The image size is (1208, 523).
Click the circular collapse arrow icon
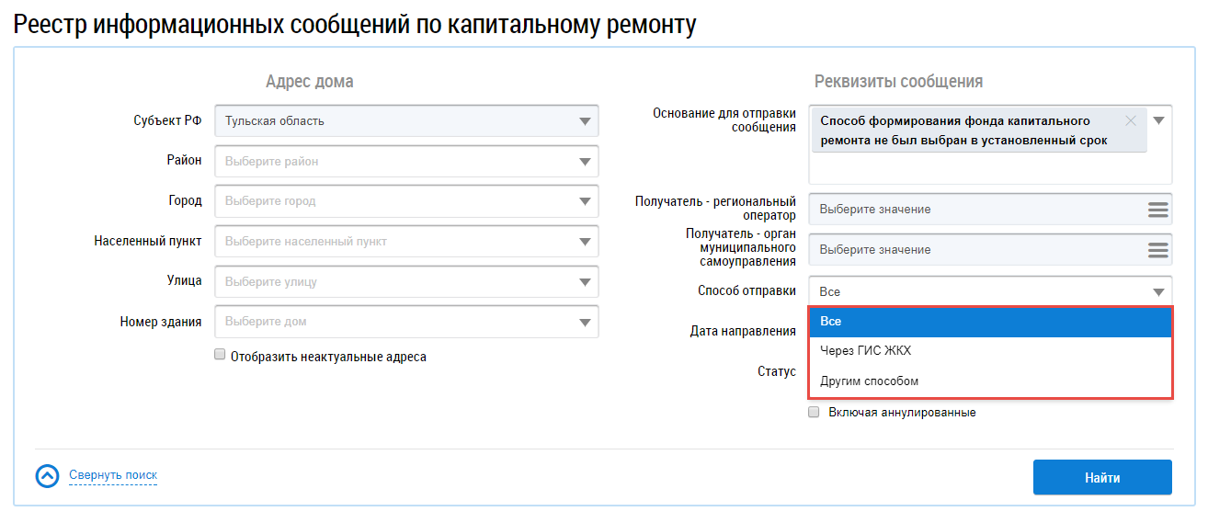pyautogui.click(x=46, y=476)
